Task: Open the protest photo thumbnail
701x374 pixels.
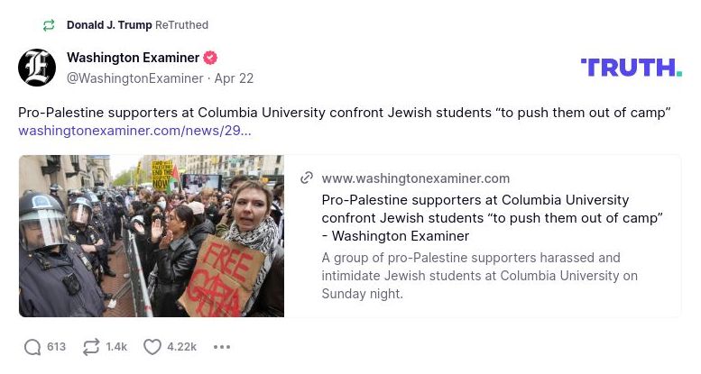Action: pyautogui.click(x=152, y=236)
